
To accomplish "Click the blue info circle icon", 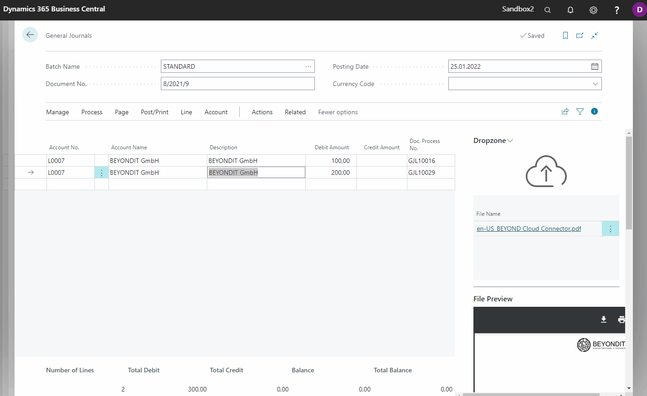I will pyautogui.click(x=594, y=111).
